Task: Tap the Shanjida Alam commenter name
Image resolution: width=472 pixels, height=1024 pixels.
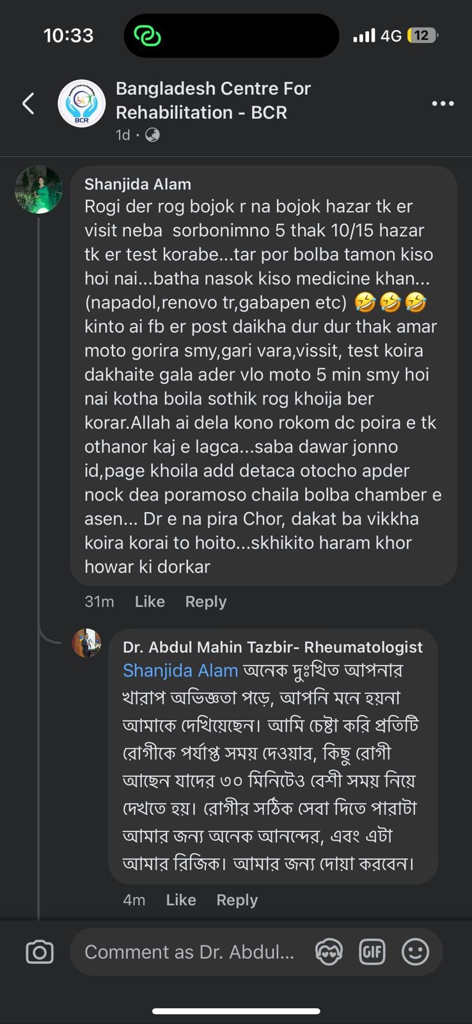Action: [138, 184]
